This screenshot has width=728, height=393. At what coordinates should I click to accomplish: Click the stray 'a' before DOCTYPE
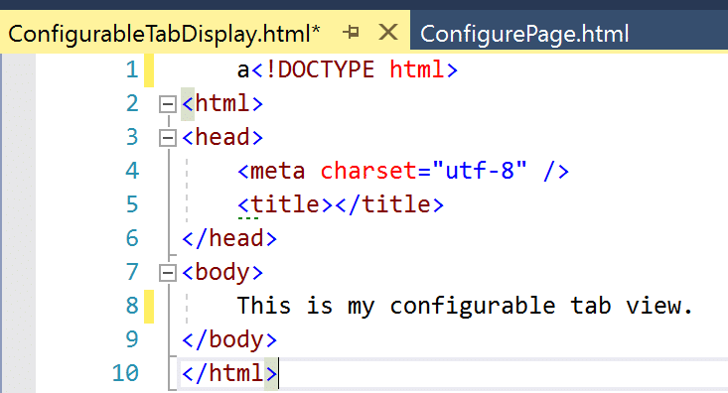pos(243,71)
